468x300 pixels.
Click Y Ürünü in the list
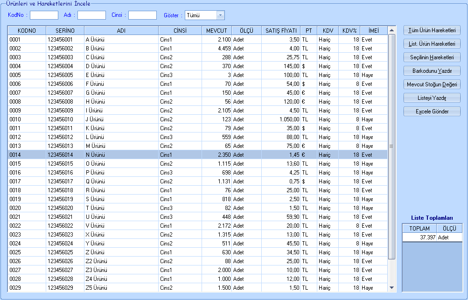[197, 243]
